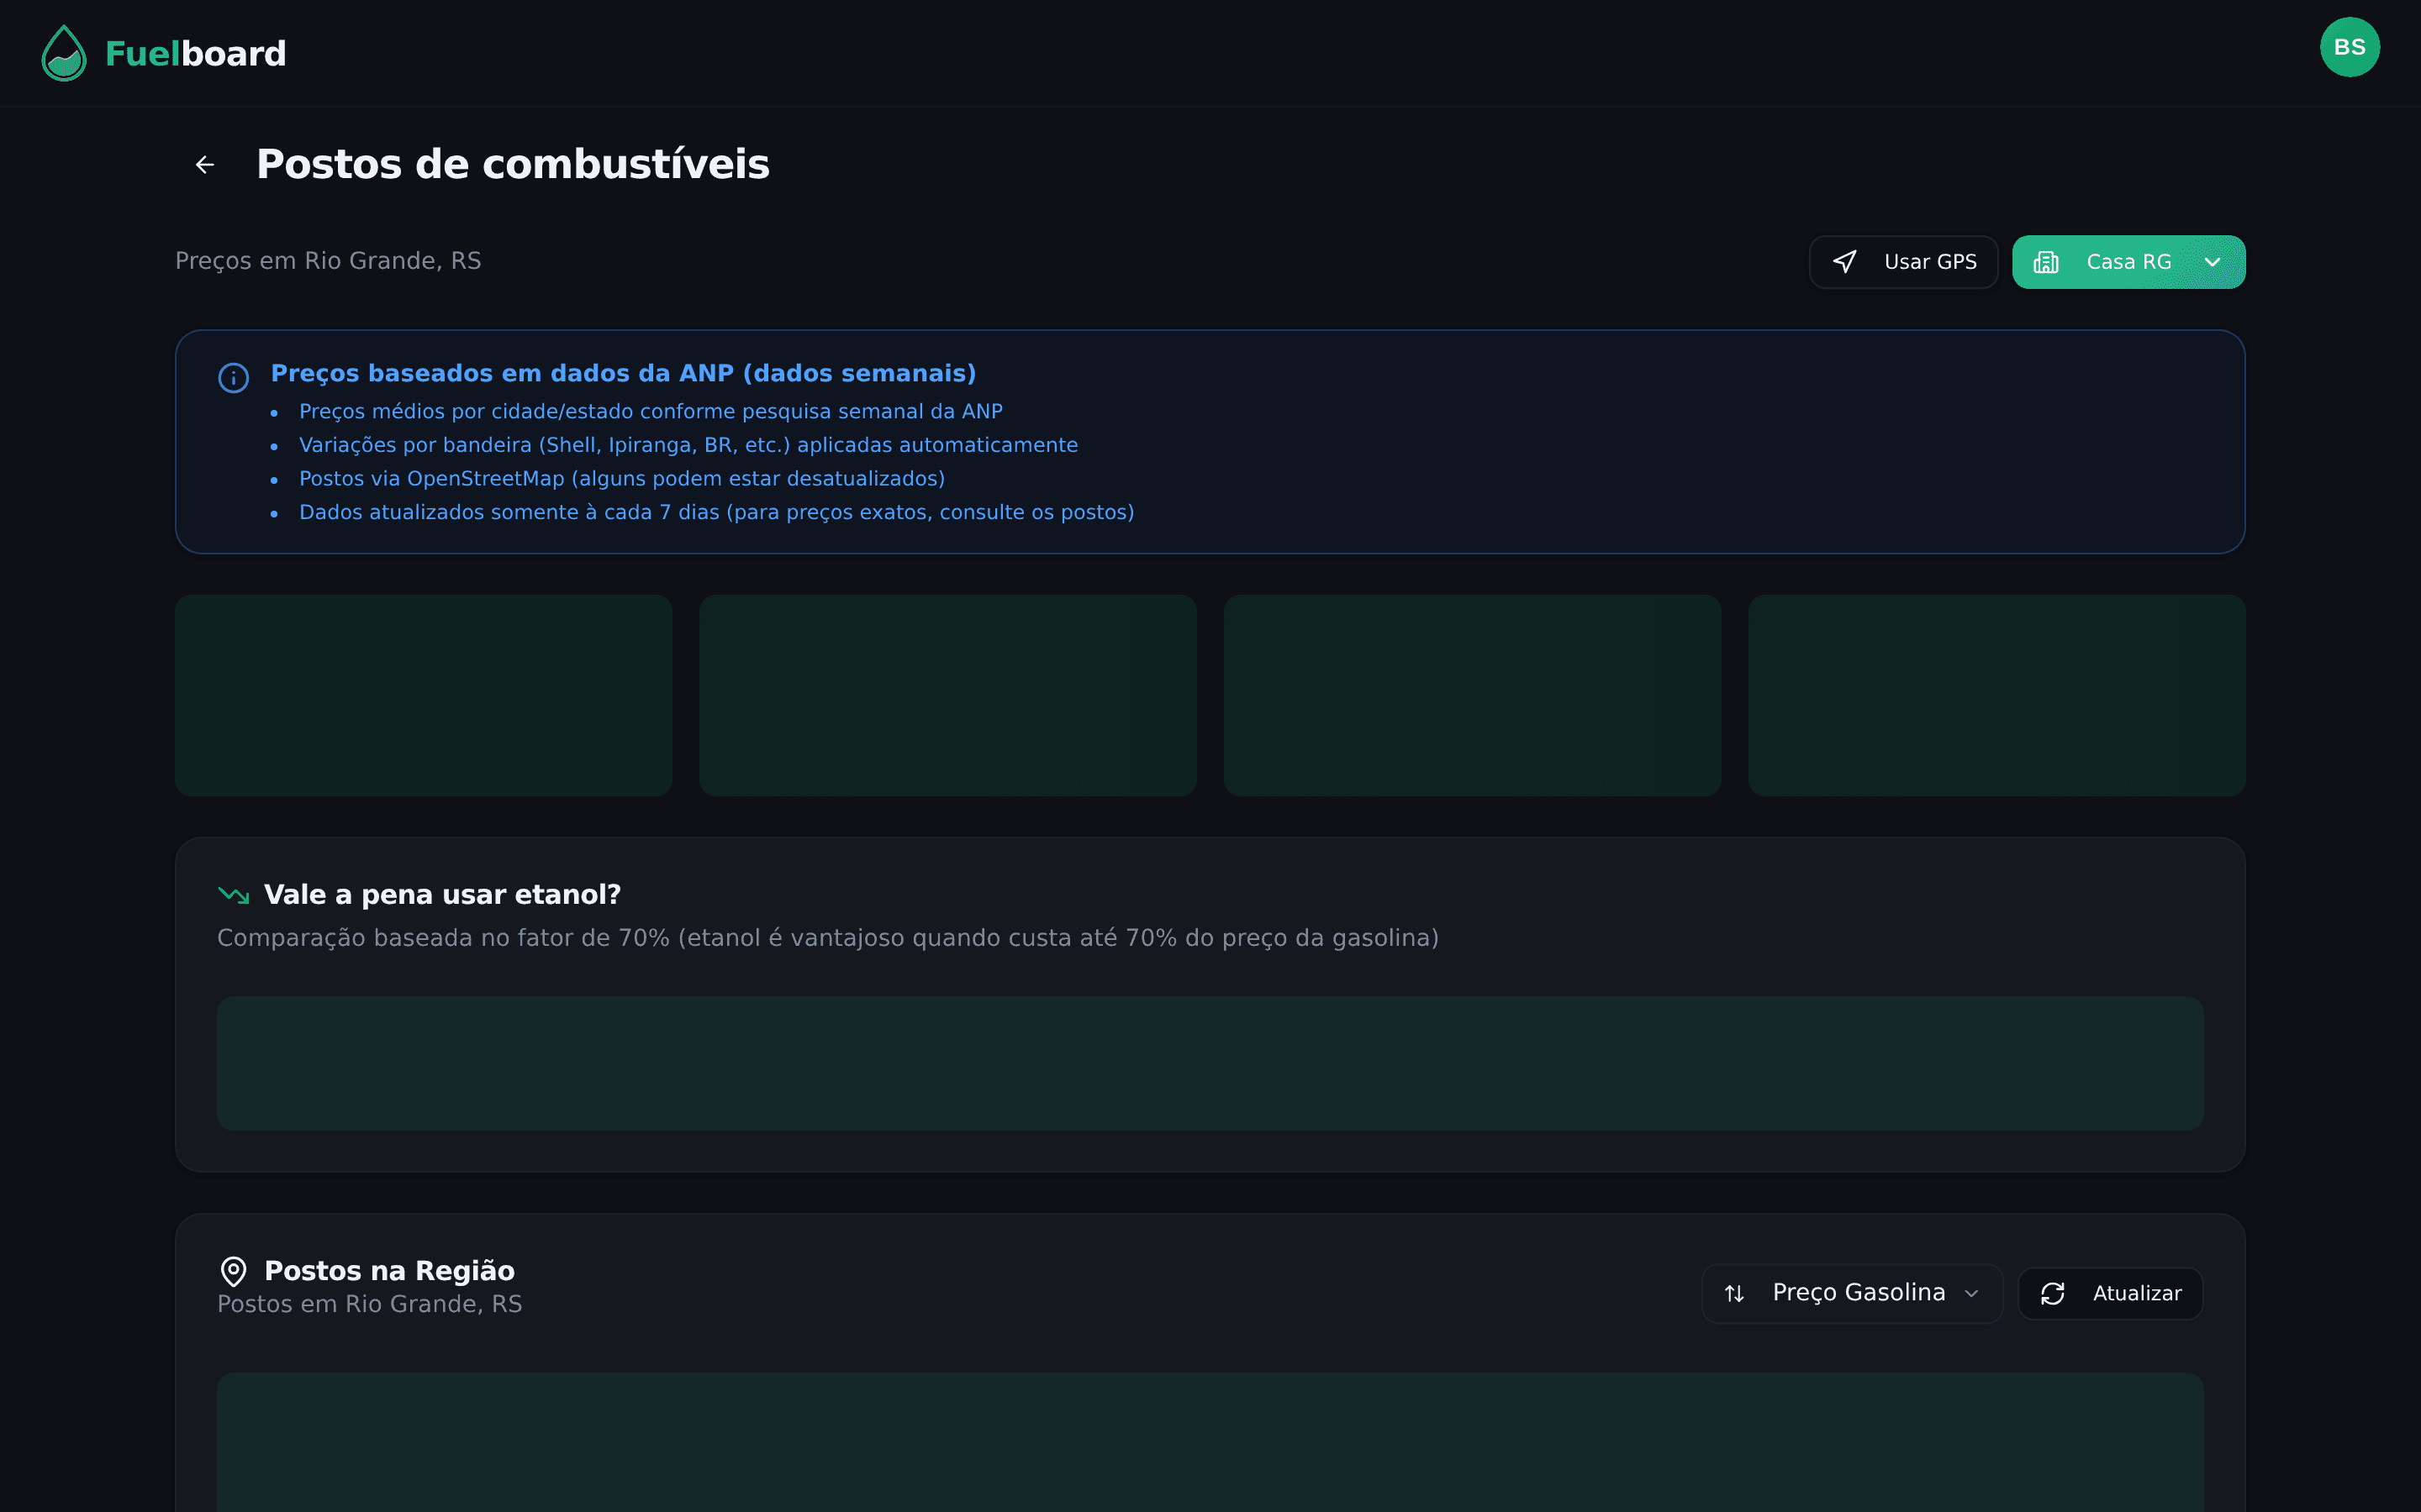
Task: Click the sort arrows icon
Action: click(x=1735, y=1293)
